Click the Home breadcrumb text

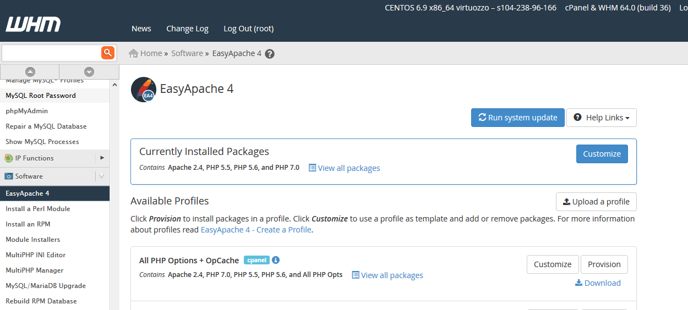point(151,53)
